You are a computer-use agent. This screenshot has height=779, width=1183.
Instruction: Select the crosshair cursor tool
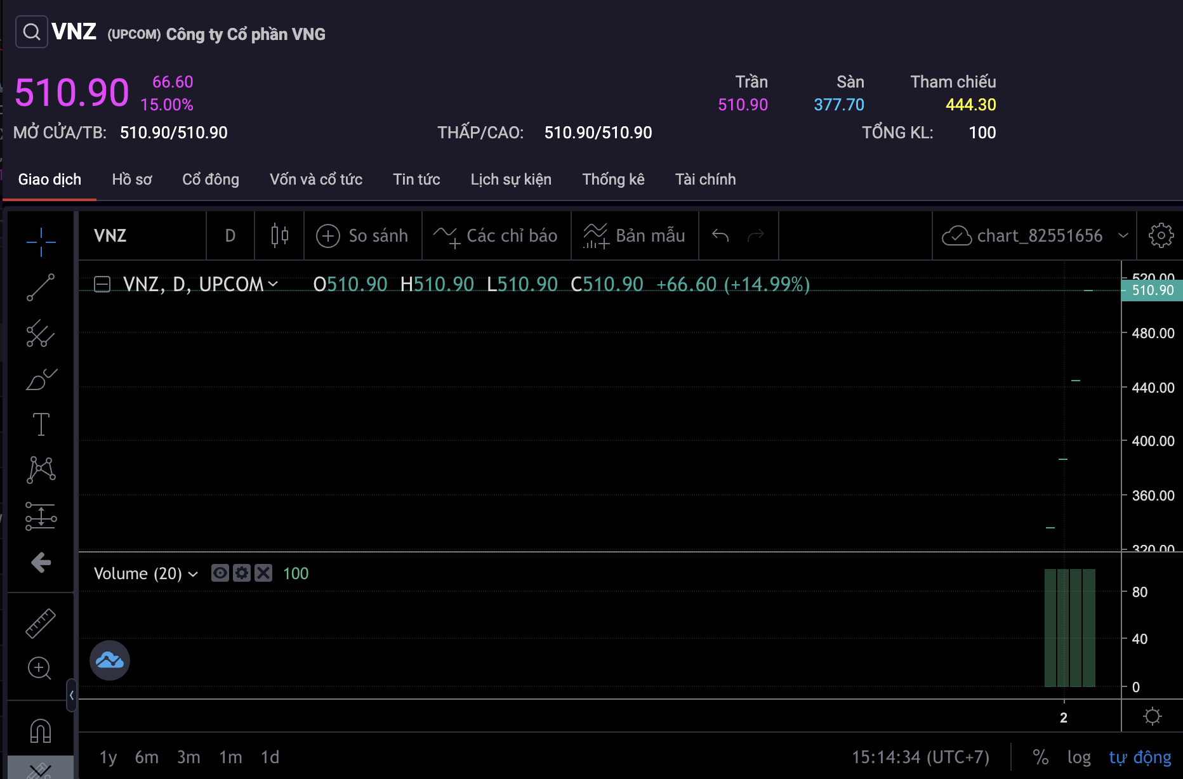tap(41, 242)
